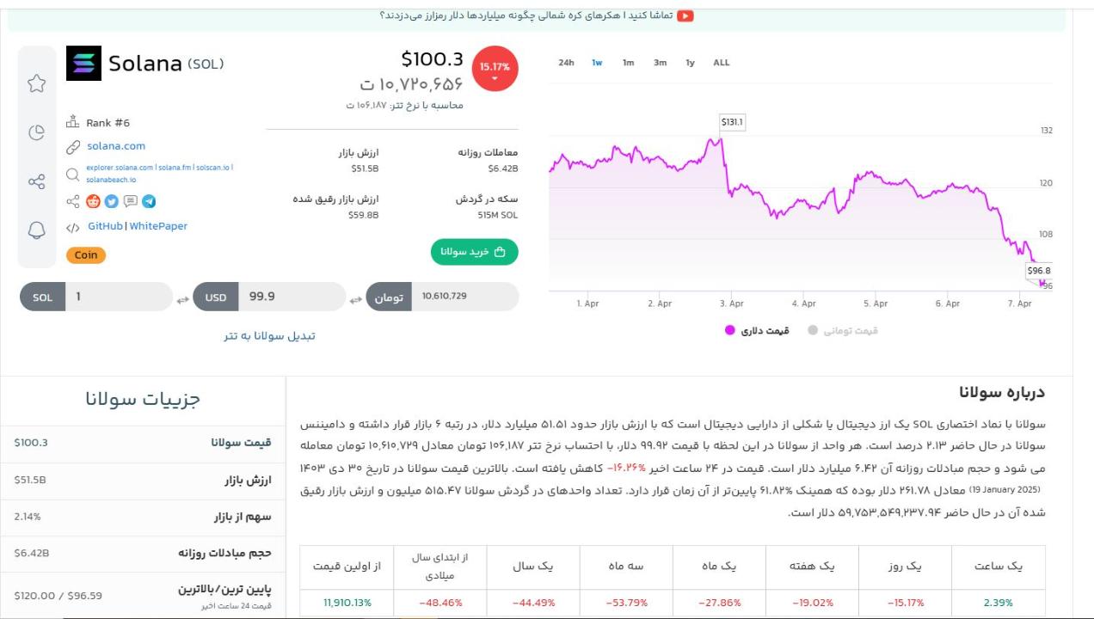Open Solana's Twitter icon

(x=112, y=201)
